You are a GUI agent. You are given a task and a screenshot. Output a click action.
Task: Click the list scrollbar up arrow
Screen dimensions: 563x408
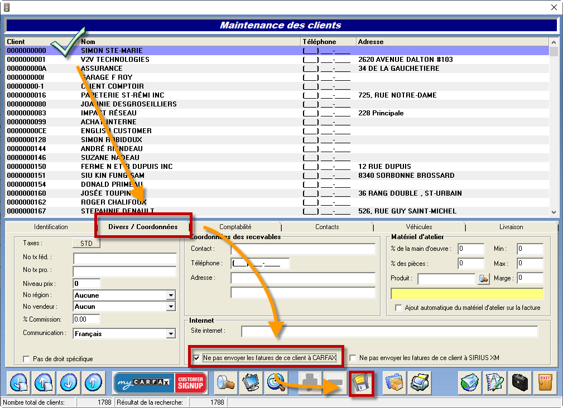coord(554,42)
